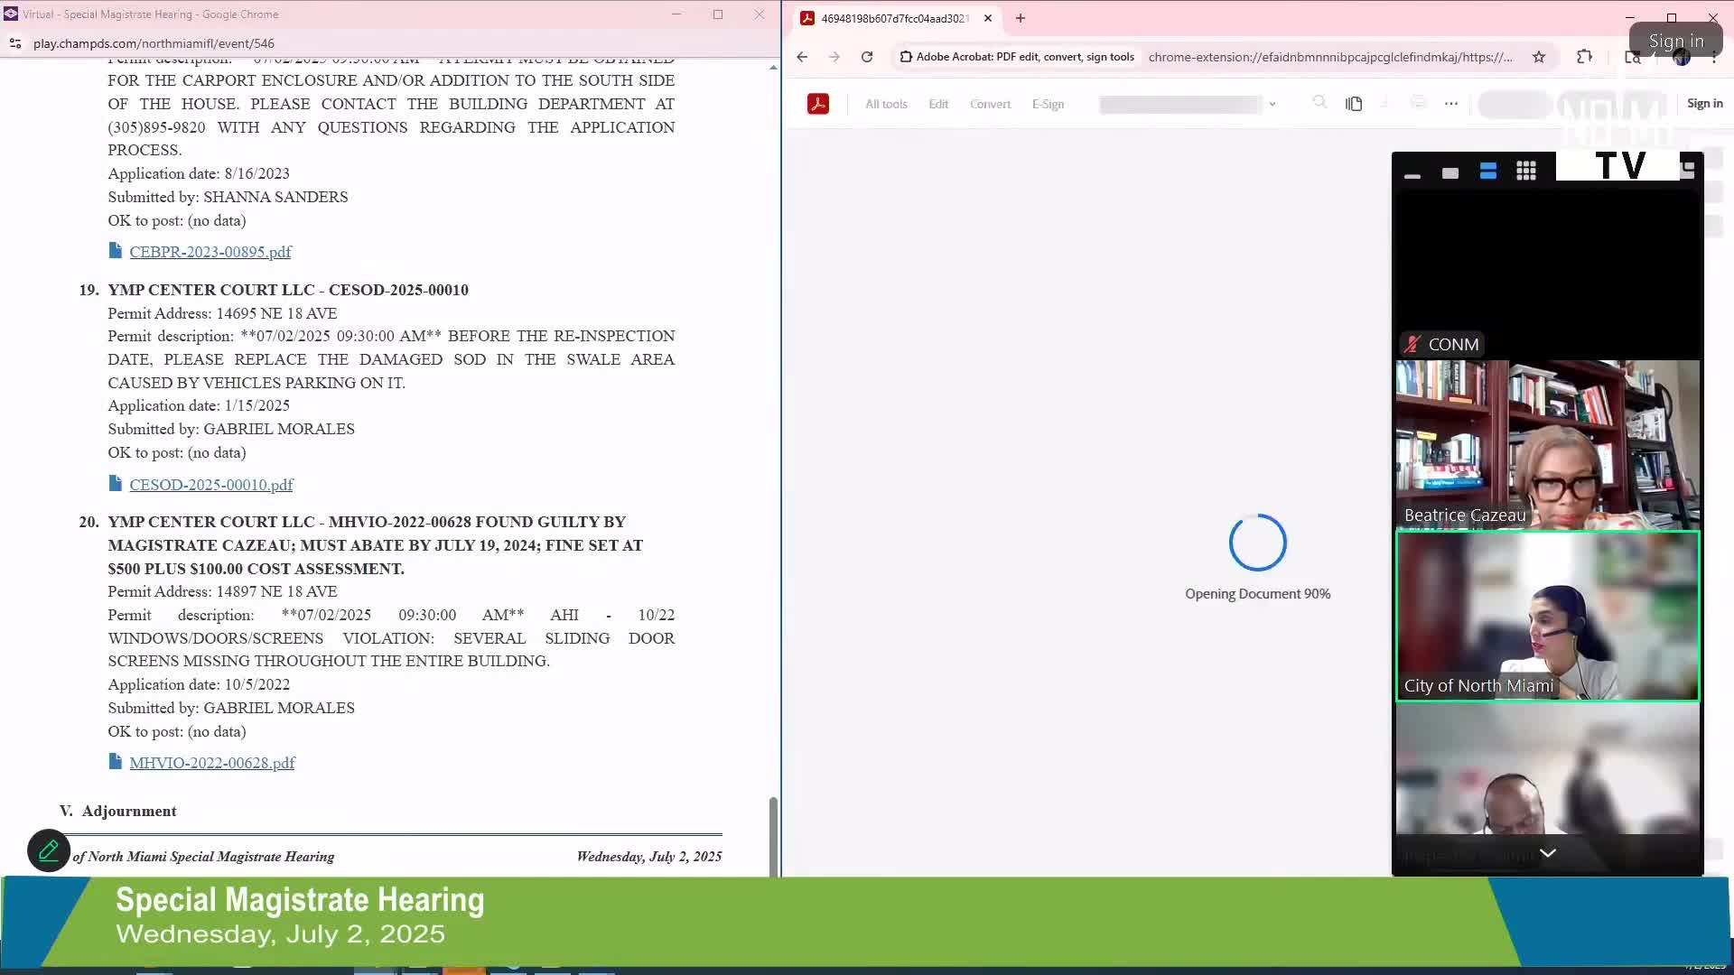Viewport: 1734px width, 975px height.
Task: Open the Chrome extensions puzzle icon
Action: pyautogui.click(x=1584, y=57)
